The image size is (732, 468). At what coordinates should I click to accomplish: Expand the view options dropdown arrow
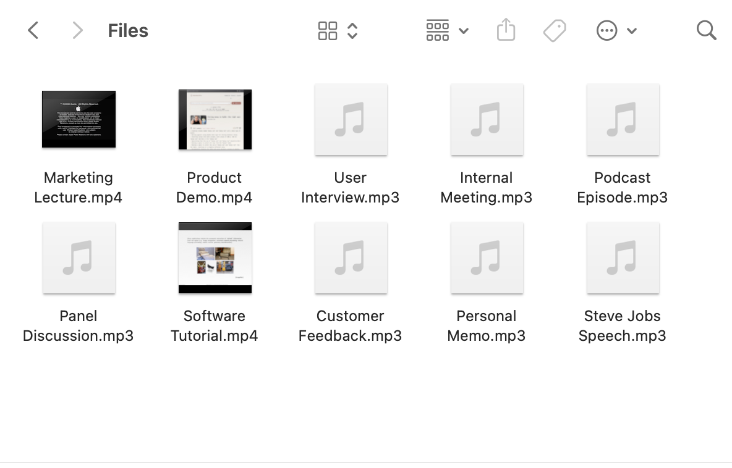464,30
